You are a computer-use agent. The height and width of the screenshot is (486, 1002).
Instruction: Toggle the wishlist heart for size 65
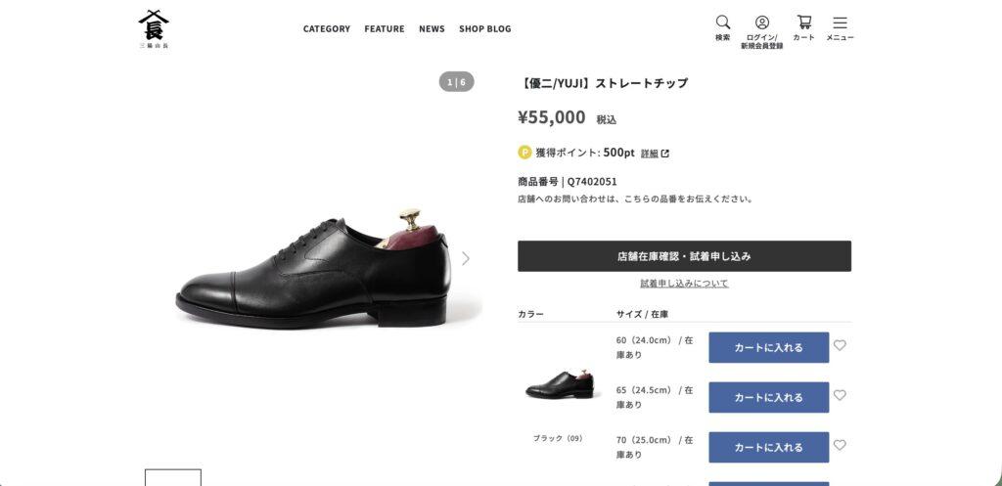pyautogui.click(x=840, y=395)
